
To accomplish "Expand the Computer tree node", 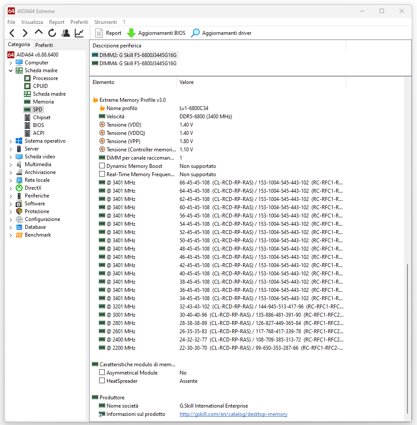I will [10, 63].
